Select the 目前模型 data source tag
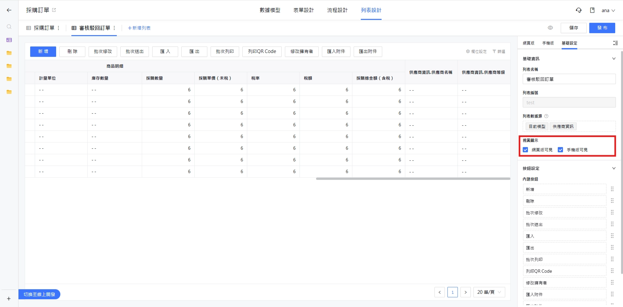The width and height of the screenshot is (623, 307). 537,127
